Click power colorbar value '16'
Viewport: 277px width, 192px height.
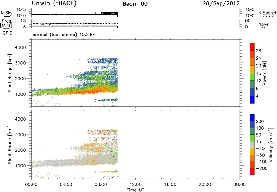click(258, 73)
